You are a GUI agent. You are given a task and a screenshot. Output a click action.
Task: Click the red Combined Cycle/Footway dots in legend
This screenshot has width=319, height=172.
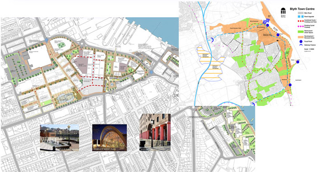point(301,21)
